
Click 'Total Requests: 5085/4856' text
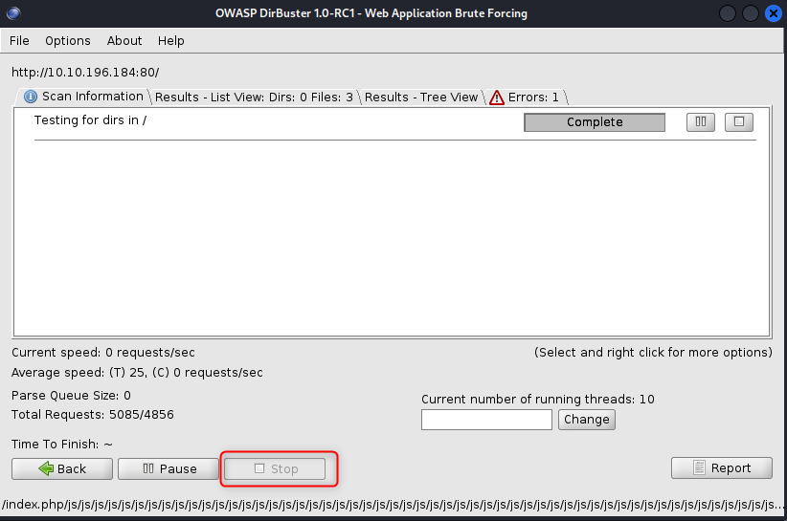point(92,415)
